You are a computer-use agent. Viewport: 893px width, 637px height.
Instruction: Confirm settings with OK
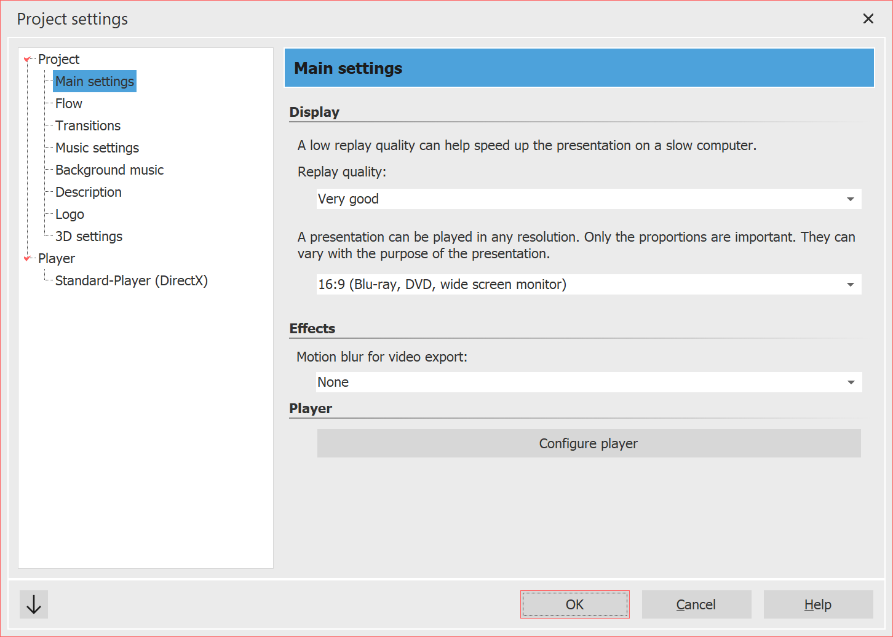tap(574, 604)
